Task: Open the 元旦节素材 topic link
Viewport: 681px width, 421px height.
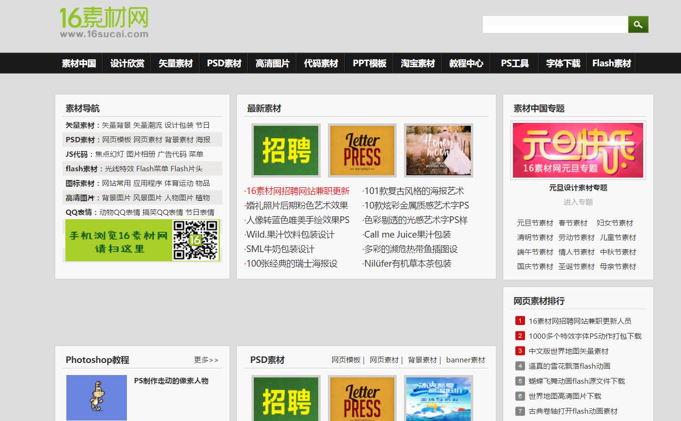Action: [536, 223]
